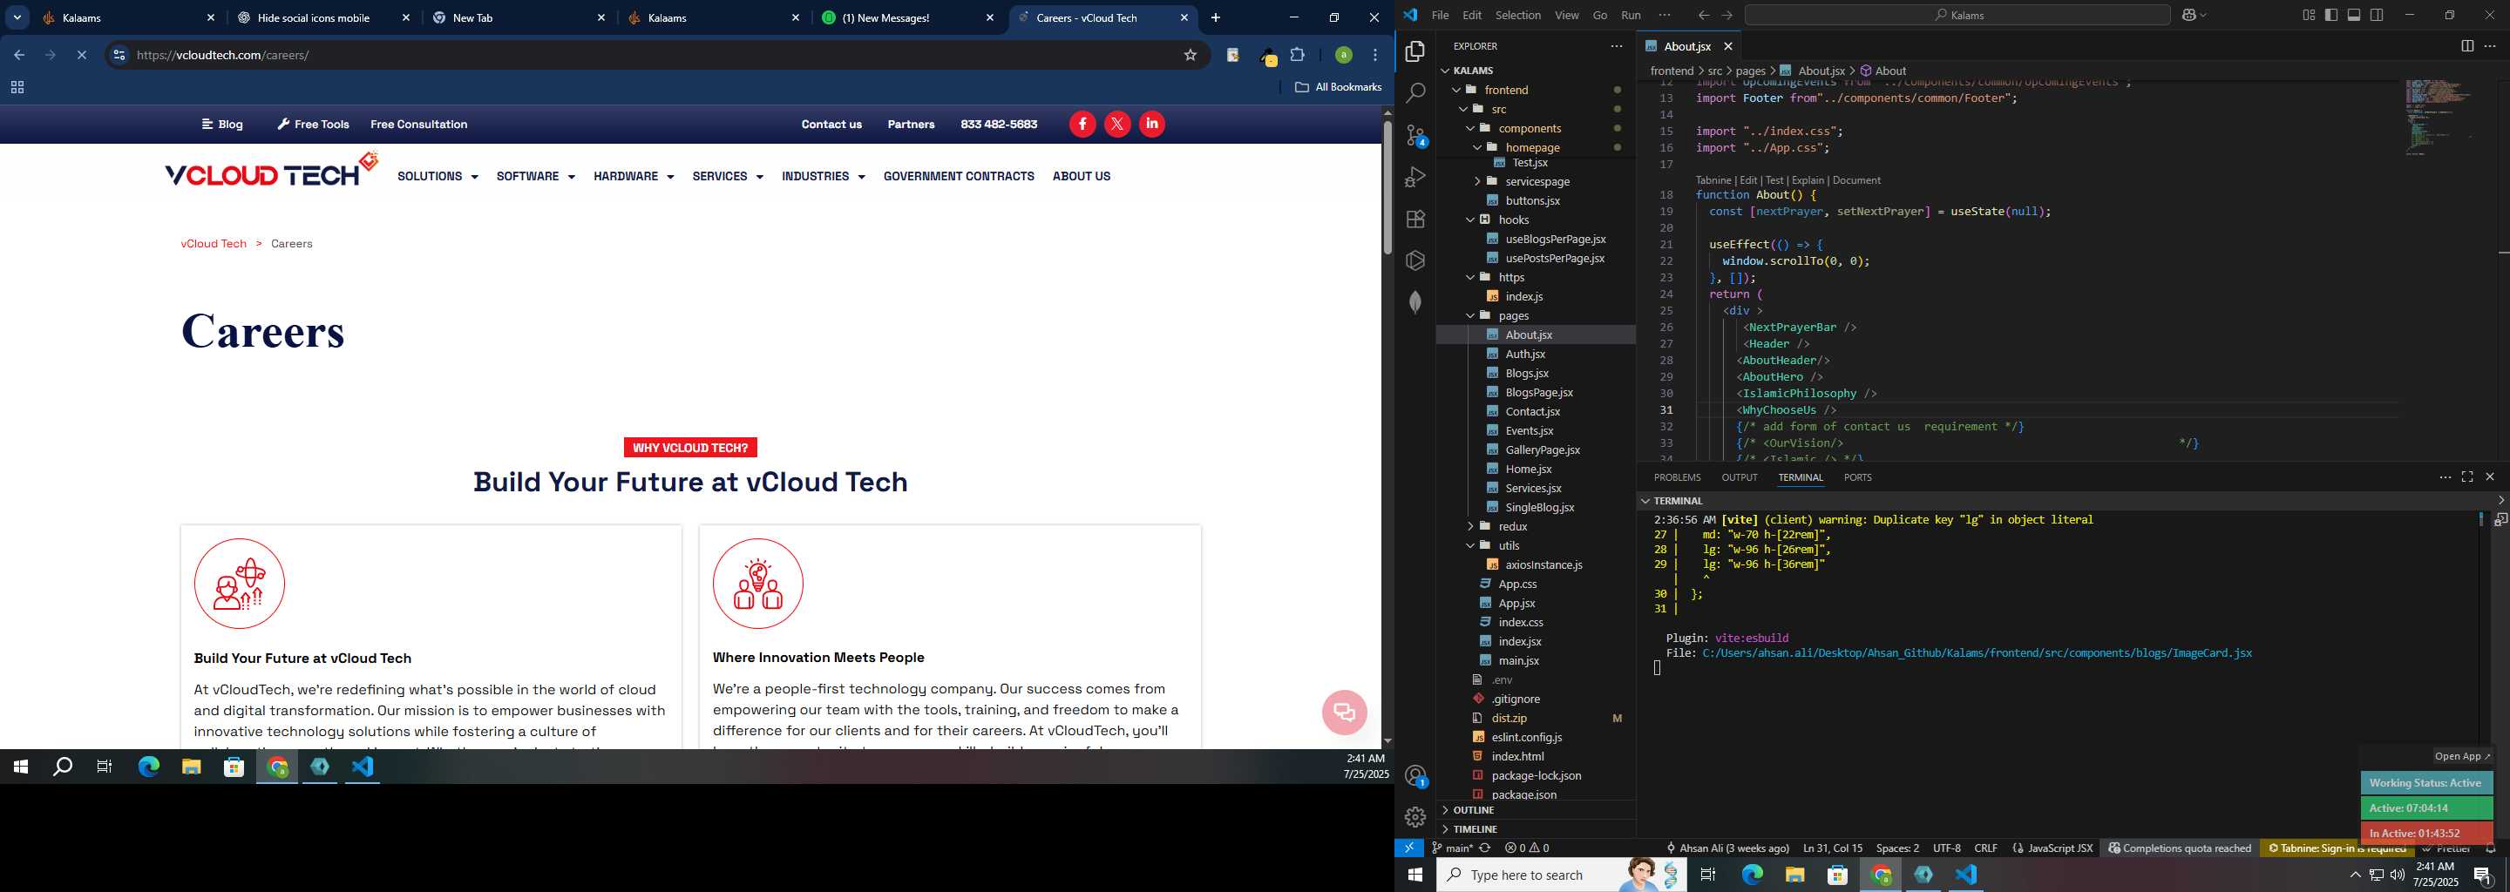Image resolution: width=2510 pixels, height=892 pixels.
Task: Click vCloud Tech X (Twitter) icon
Action: click(1117, 124)
